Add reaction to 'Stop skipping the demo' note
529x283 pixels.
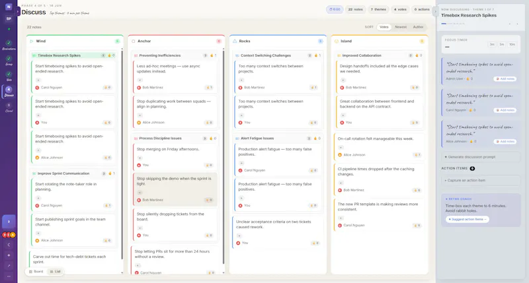click(x=140, y=193)
